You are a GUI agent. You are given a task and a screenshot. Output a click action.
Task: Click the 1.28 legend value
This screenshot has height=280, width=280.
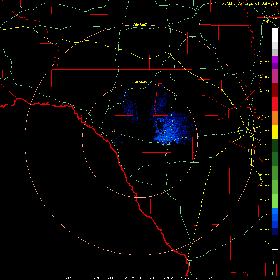coord(265,132)
